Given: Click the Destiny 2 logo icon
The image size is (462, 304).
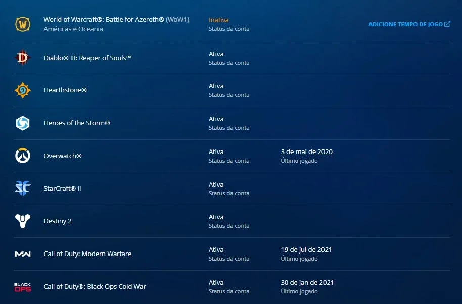Looking at the screenshot, I should point(23,221).
